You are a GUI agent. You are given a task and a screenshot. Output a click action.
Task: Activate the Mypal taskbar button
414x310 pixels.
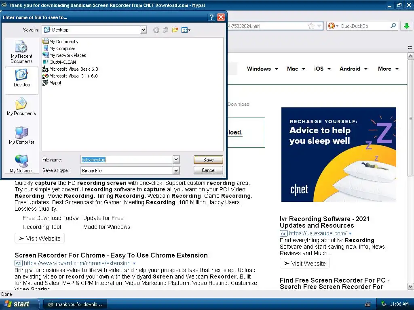click(x=75, y=304)
